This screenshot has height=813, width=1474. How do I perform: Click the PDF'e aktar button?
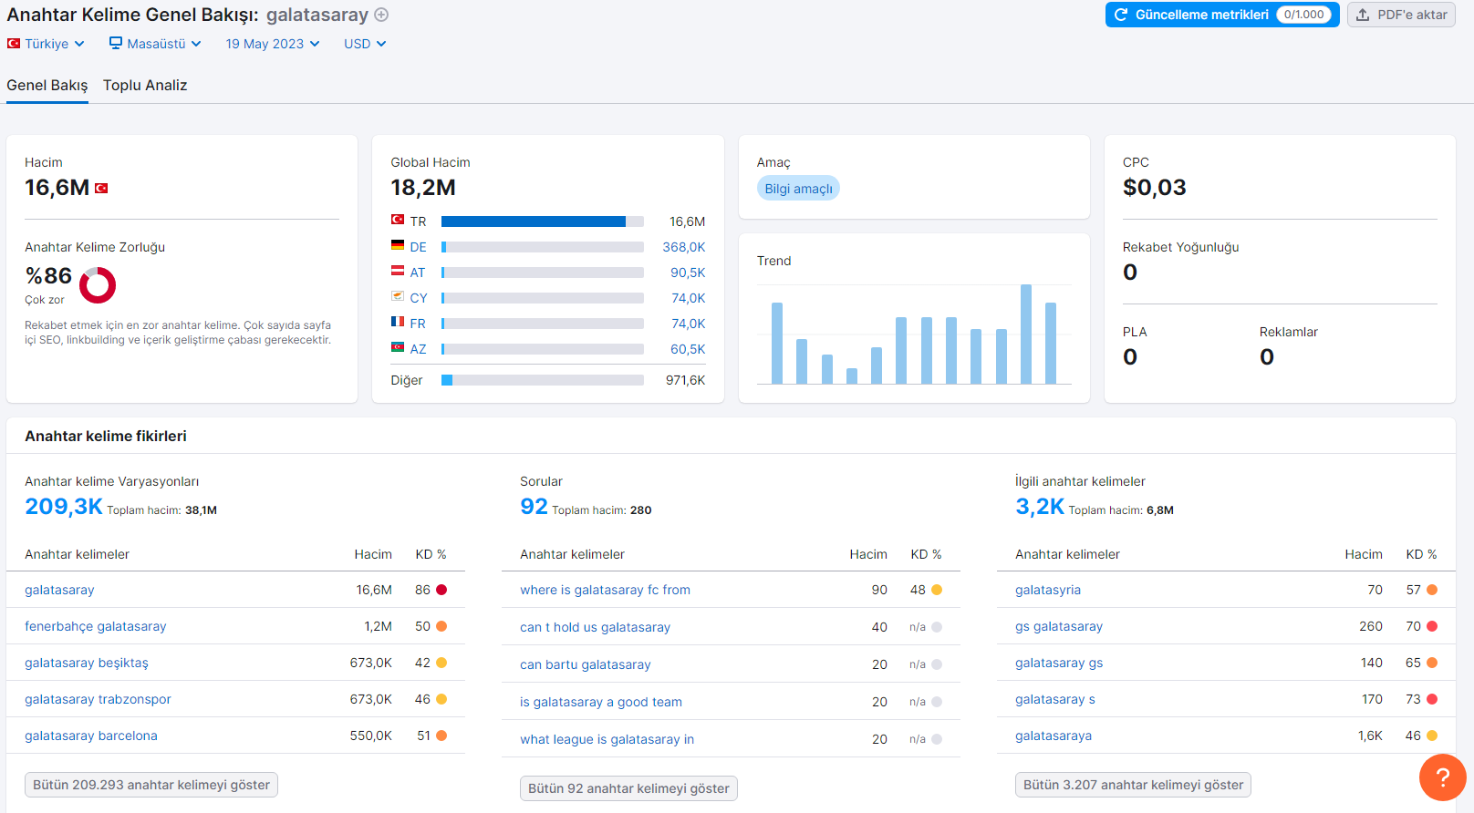[1402, 15]
